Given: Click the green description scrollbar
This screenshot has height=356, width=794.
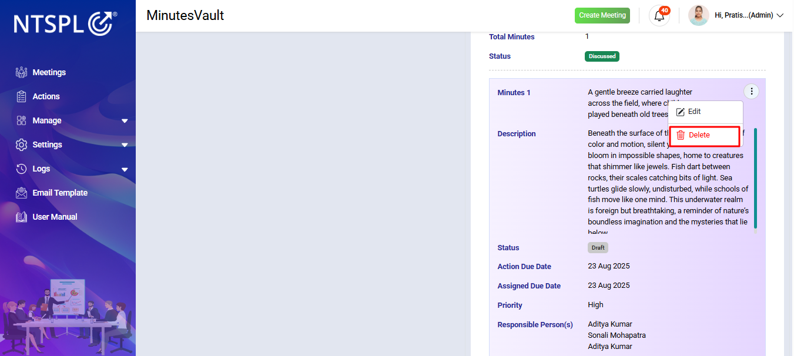Looking at the screenshot, I should (755, 178).
